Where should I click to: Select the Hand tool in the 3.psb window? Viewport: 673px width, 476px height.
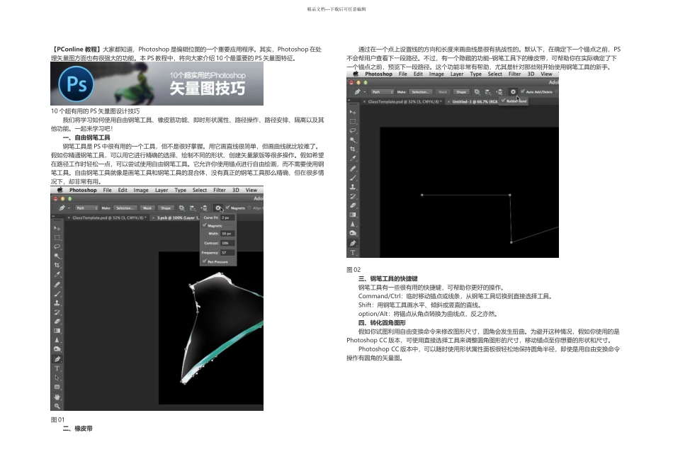click(57, 397)
